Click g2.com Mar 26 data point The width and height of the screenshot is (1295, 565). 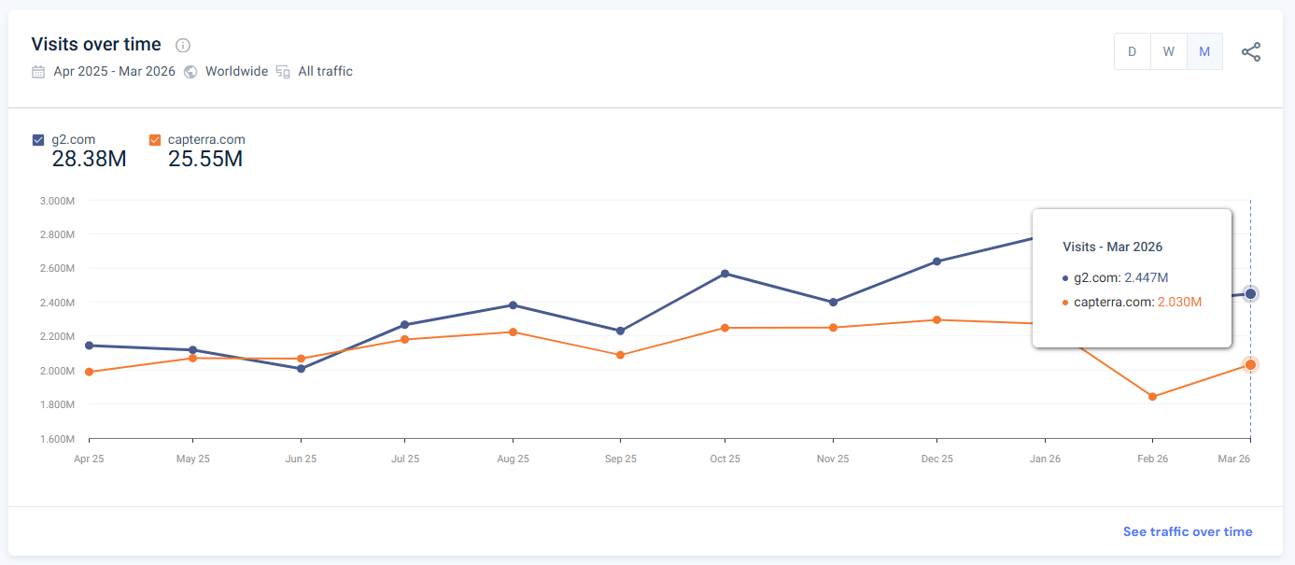[x=1250, y=294]
